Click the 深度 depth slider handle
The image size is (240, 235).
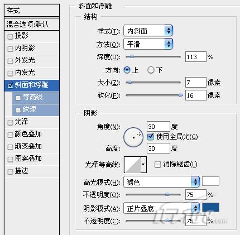pos(132,56)
